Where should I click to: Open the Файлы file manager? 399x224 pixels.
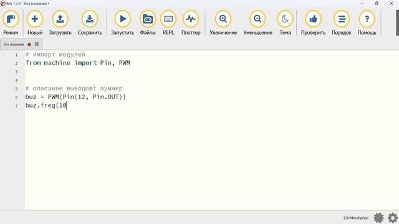point(148,23)
